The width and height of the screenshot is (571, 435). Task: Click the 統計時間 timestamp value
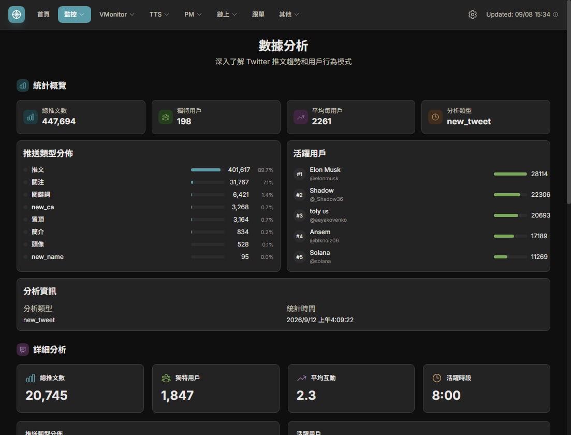[x=320, y=320]
